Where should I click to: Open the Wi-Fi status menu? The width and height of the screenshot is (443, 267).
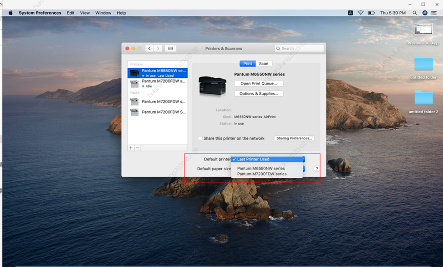tap(361, 13)
